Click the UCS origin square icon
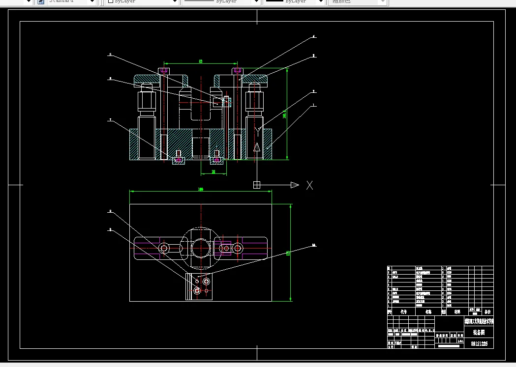The width and height of the screenshot is (516, 367). [x=257, y=185]
